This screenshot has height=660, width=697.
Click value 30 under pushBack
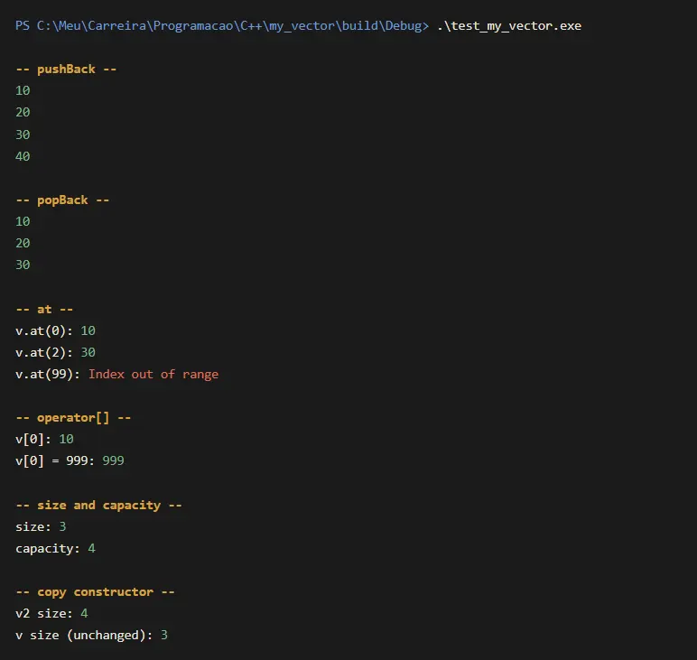[x=23, y=135]
